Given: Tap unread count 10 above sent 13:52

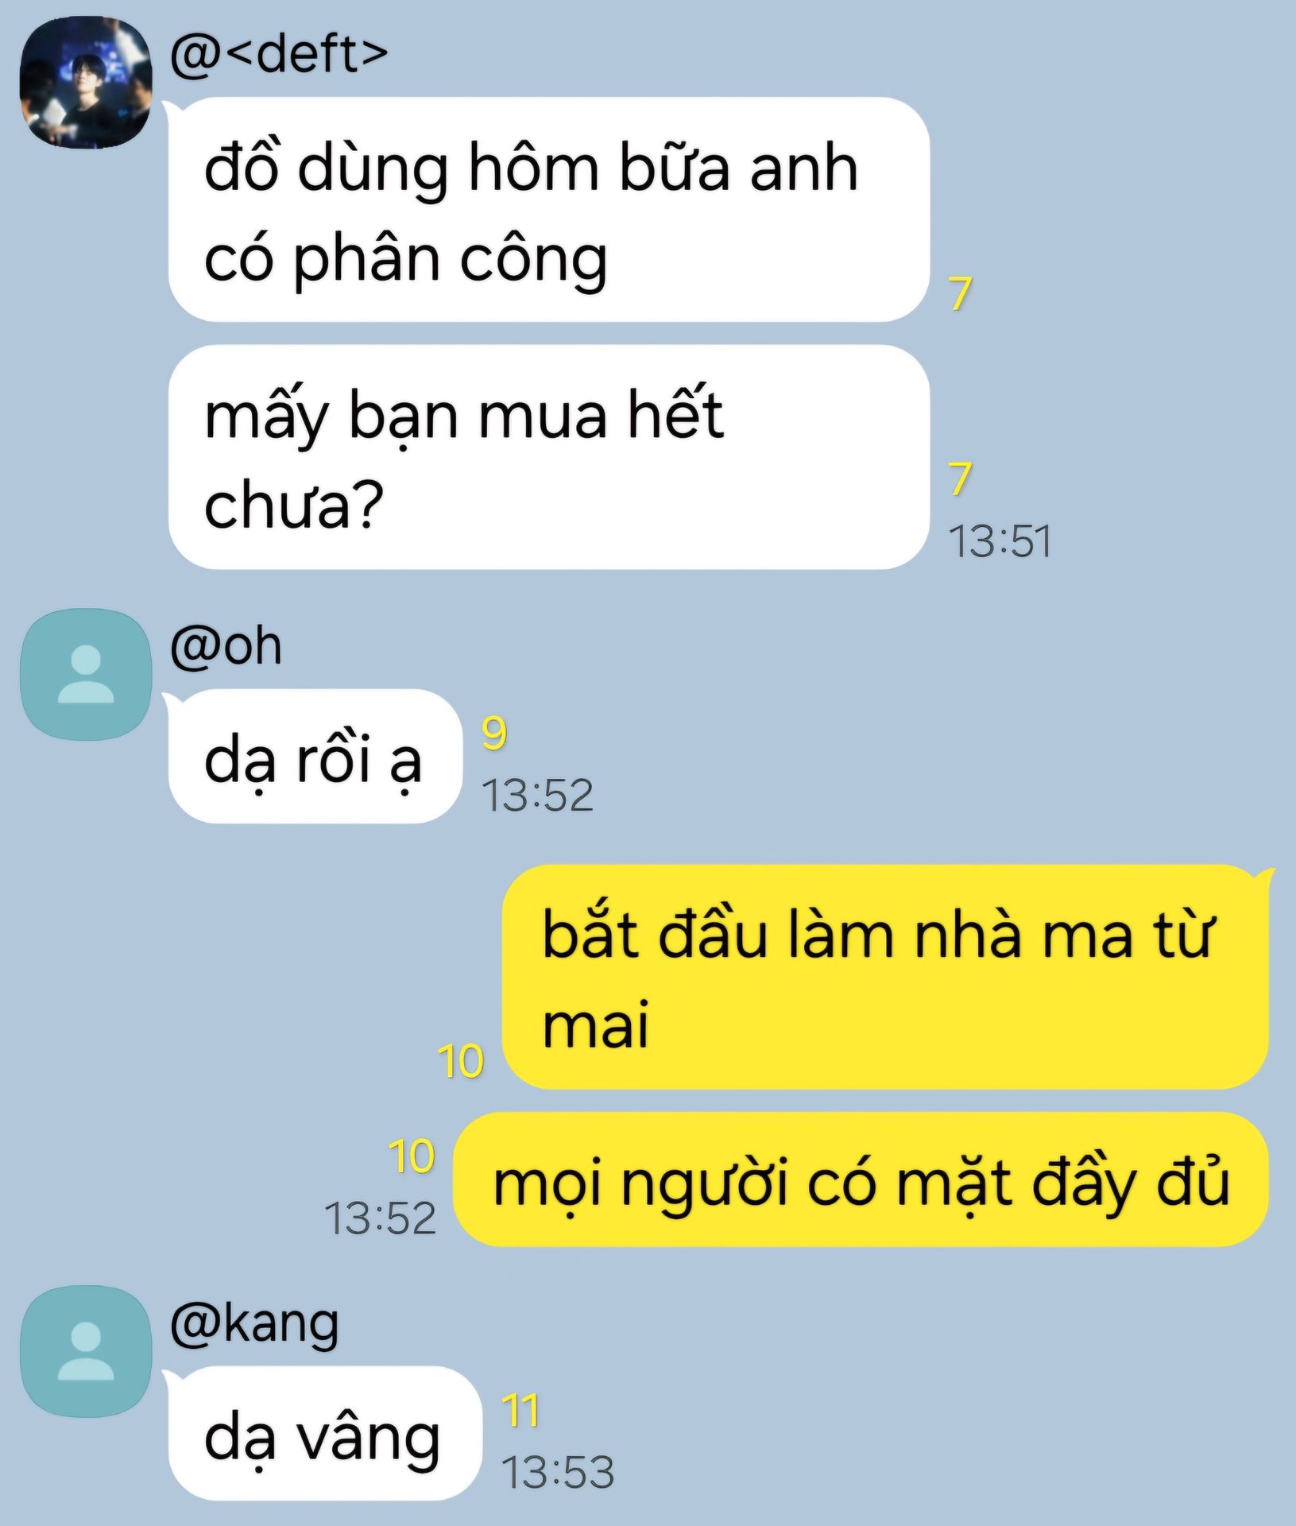Looking at the screenshot, I should tap(412, 1156).
